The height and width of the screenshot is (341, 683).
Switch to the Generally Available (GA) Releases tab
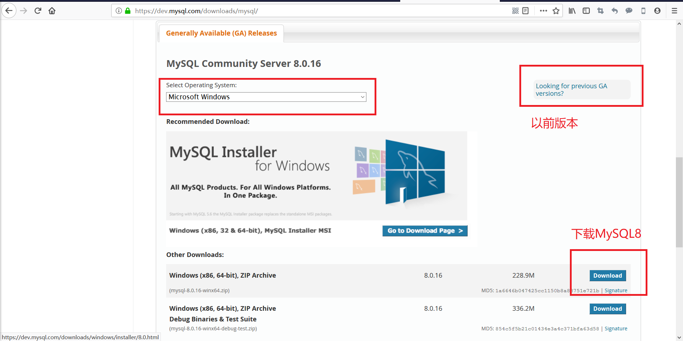(x=221, y=33)
